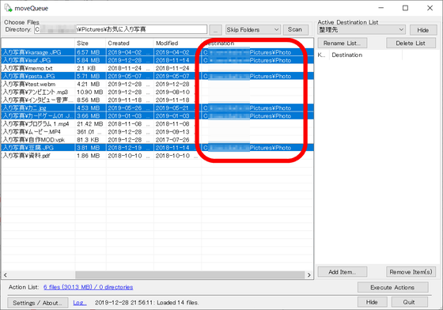Click the Scan button
The image size is (443, 310).
[295, 29]
